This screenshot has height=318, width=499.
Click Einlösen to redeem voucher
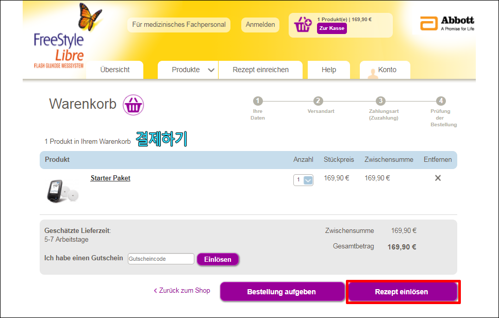218,259
